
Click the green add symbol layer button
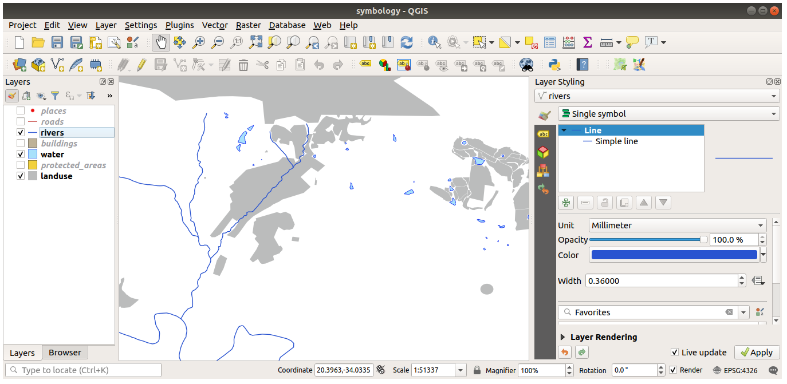point(566,202)
